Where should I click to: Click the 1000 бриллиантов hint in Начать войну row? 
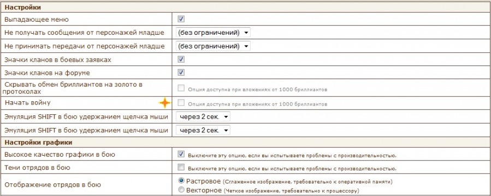pyautogui.click(x=258, y=104)
